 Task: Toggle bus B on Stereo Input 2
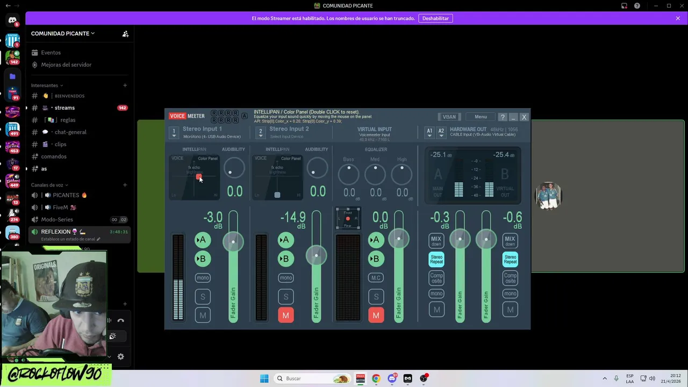[286, 259]
